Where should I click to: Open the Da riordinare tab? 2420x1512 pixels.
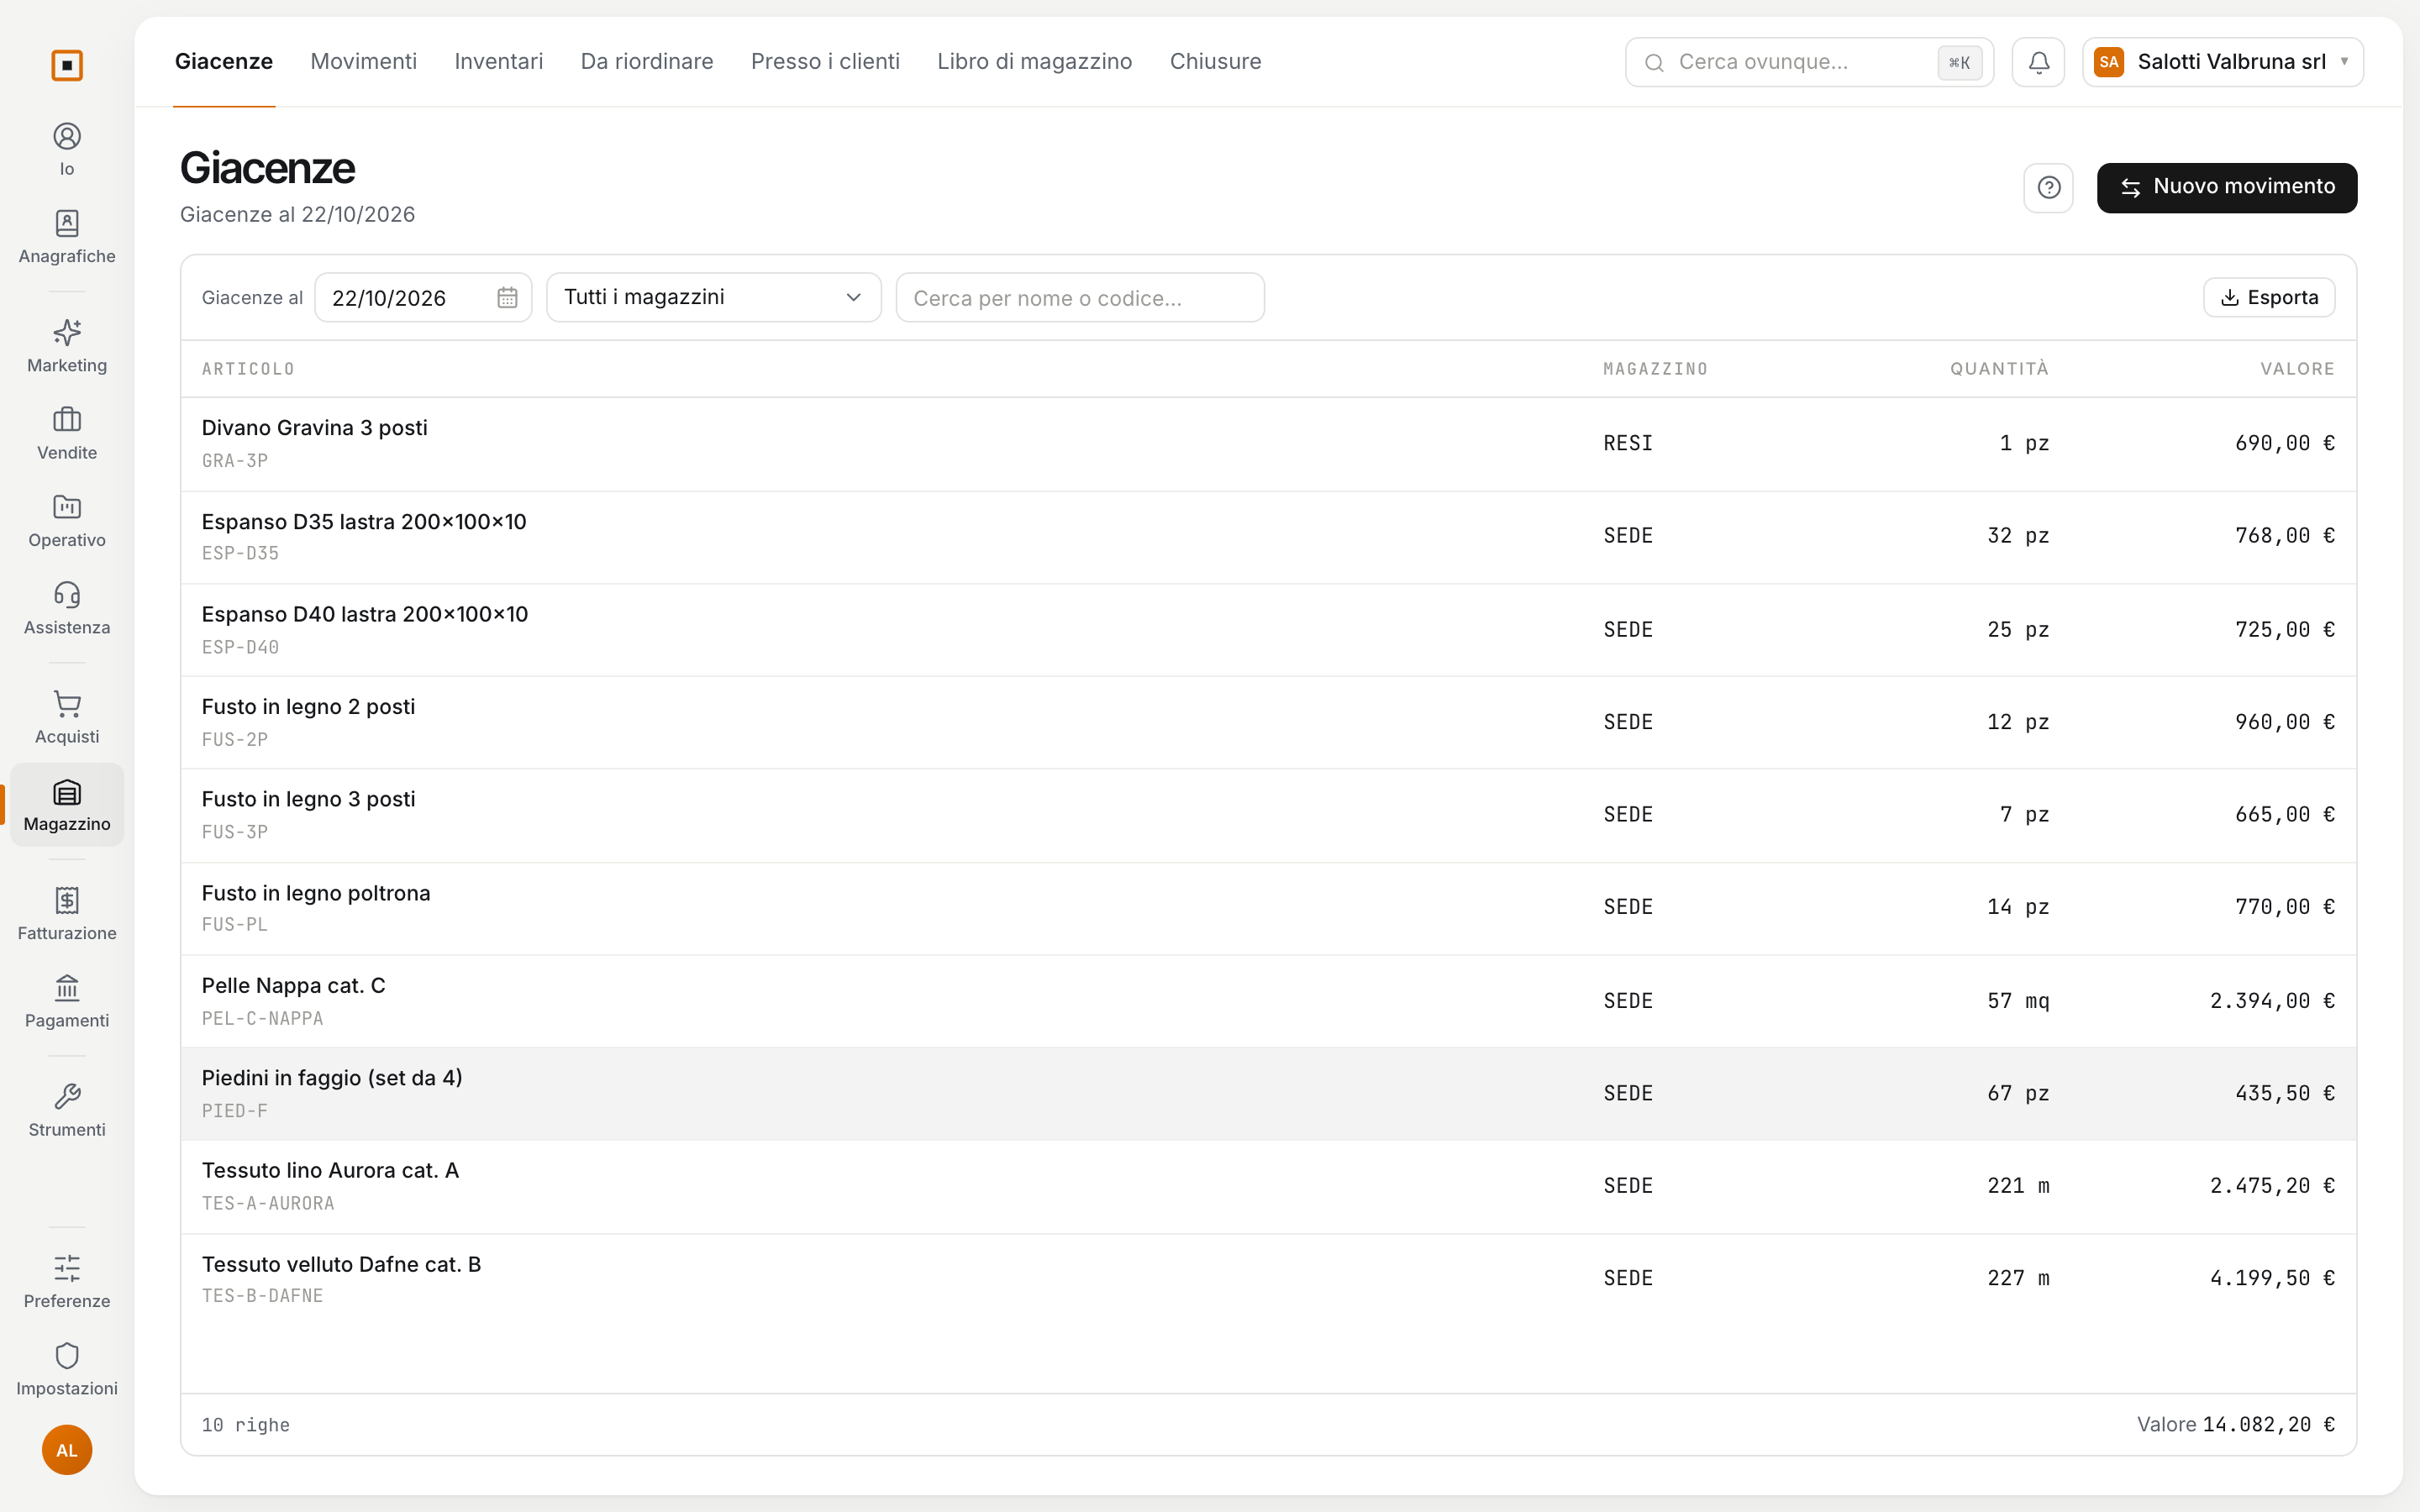tap(646, 62)
